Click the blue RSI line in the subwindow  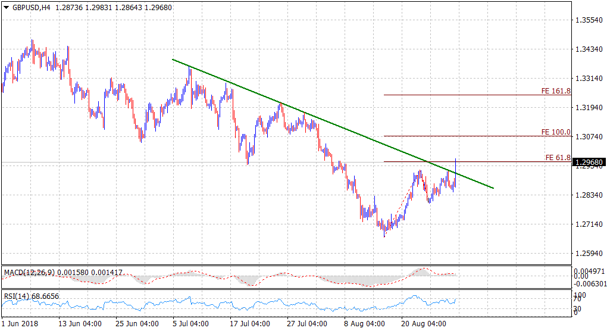[238, 306]
